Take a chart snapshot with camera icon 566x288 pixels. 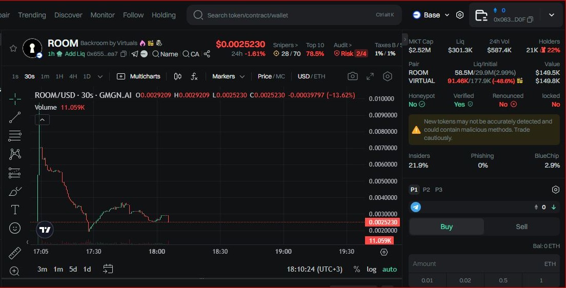[x=353, y=76]
